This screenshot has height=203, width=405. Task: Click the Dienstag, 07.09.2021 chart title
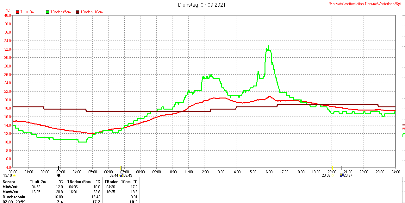(x=202, y=5)
